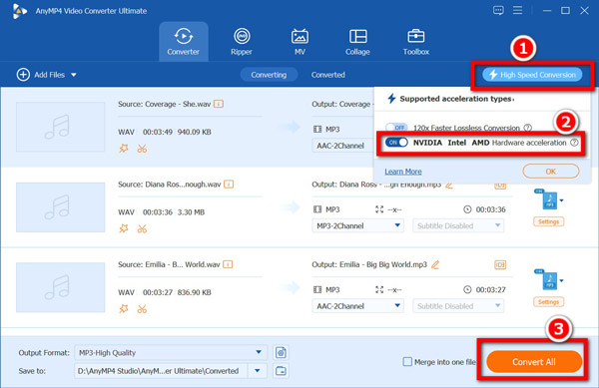The image size is (599, 388).
Task: Click the AnyMP4 logo in title bar
Action: [x=19, y=11]
